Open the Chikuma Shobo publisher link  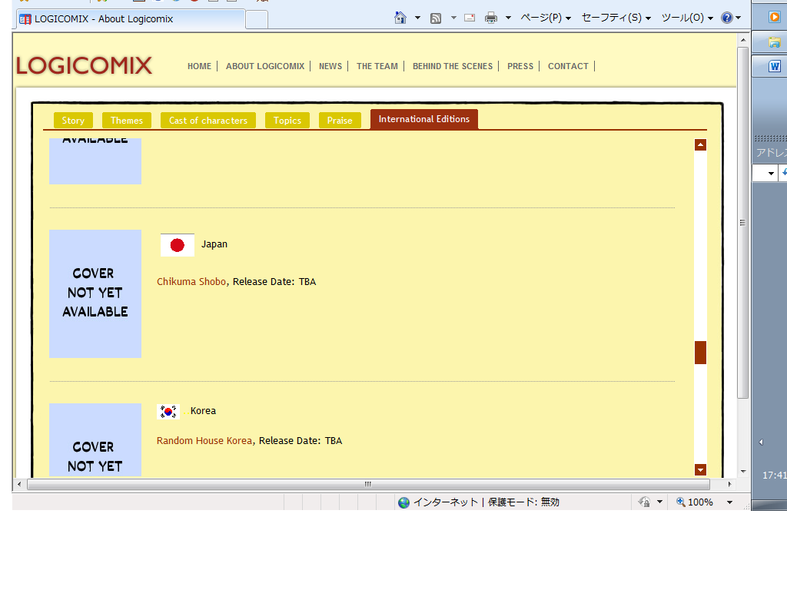tap(191, 281)
